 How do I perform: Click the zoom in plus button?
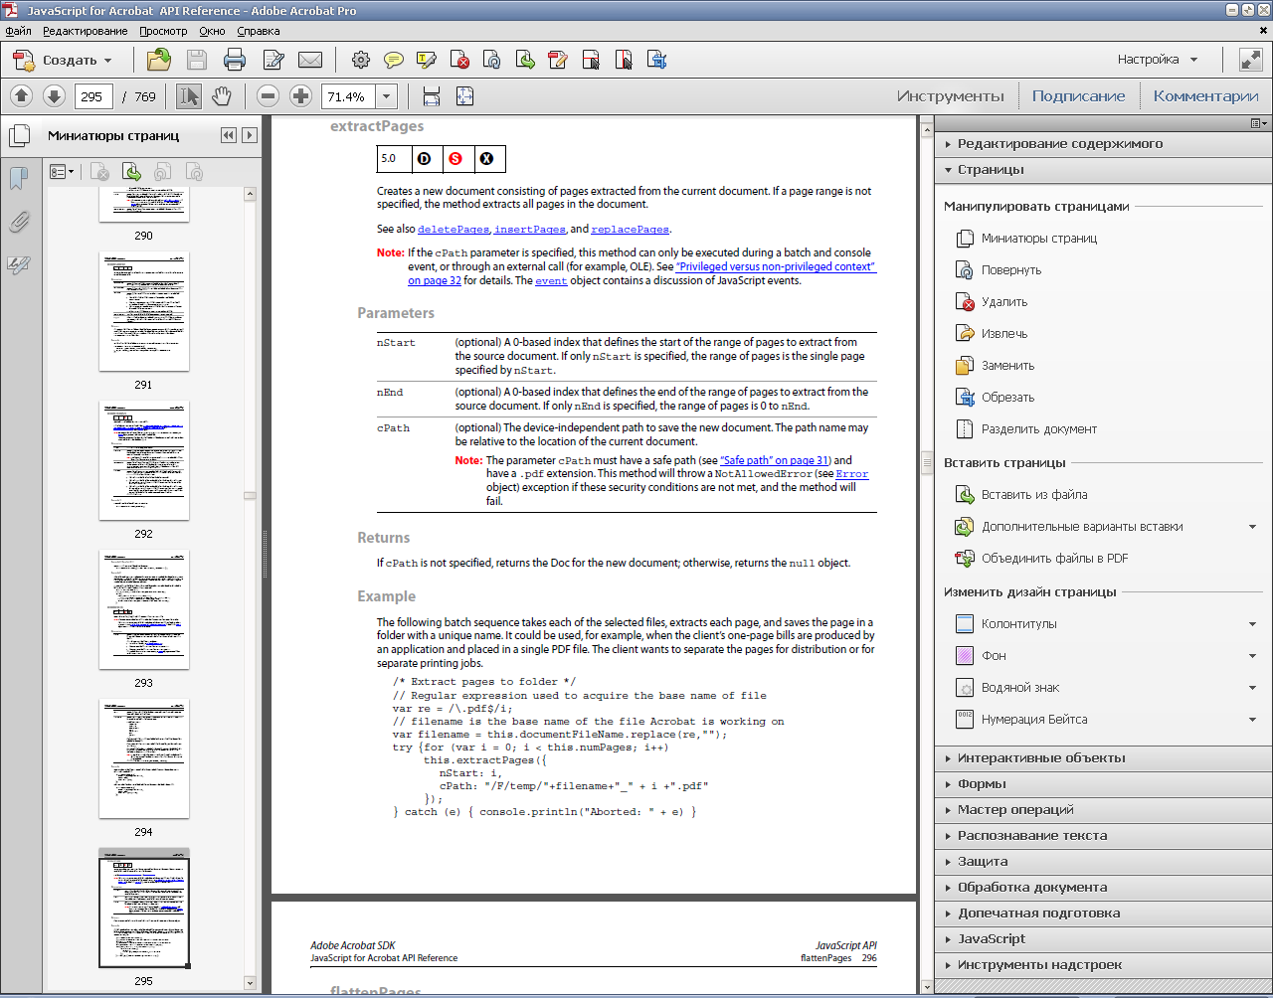tap(300, 96)
